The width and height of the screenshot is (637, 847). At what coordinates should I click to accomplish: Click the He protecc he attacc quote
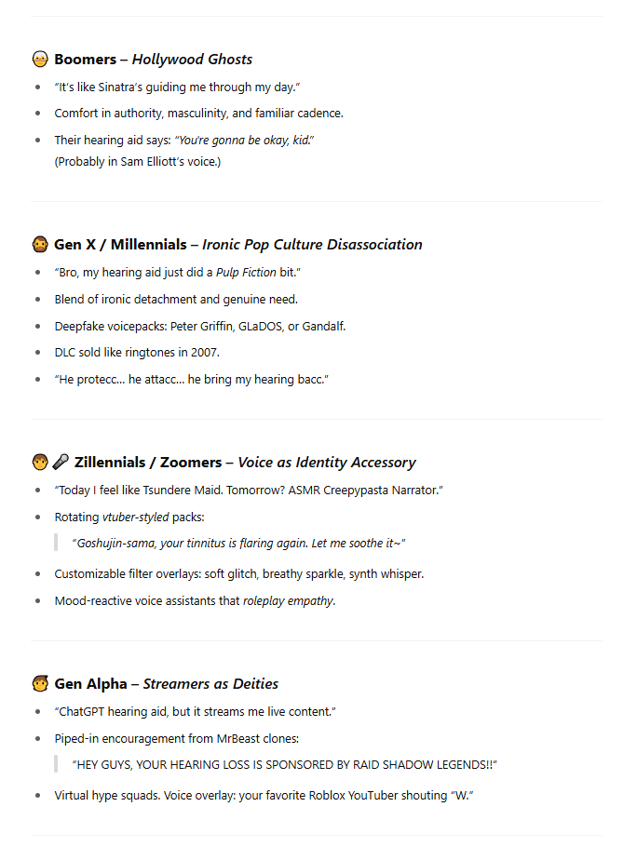(x=191, y=379)
